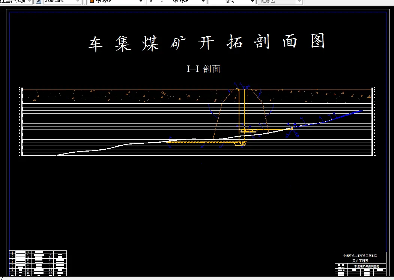This screenshot has height=280, width=394.
Task: Expand the 默认 lineweight dropdown
Action: tap(252, 1)
